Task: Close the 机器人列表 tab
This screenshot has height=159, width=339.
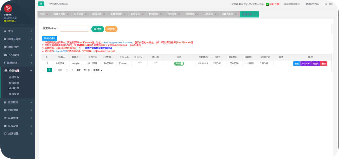Action: [68, 14]
